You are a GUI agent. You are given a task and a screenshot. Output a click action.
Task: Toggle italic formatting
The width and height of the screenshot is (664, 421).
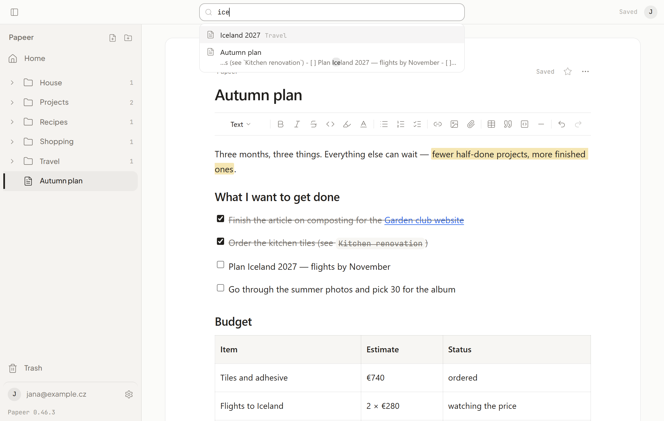(297, 124)
